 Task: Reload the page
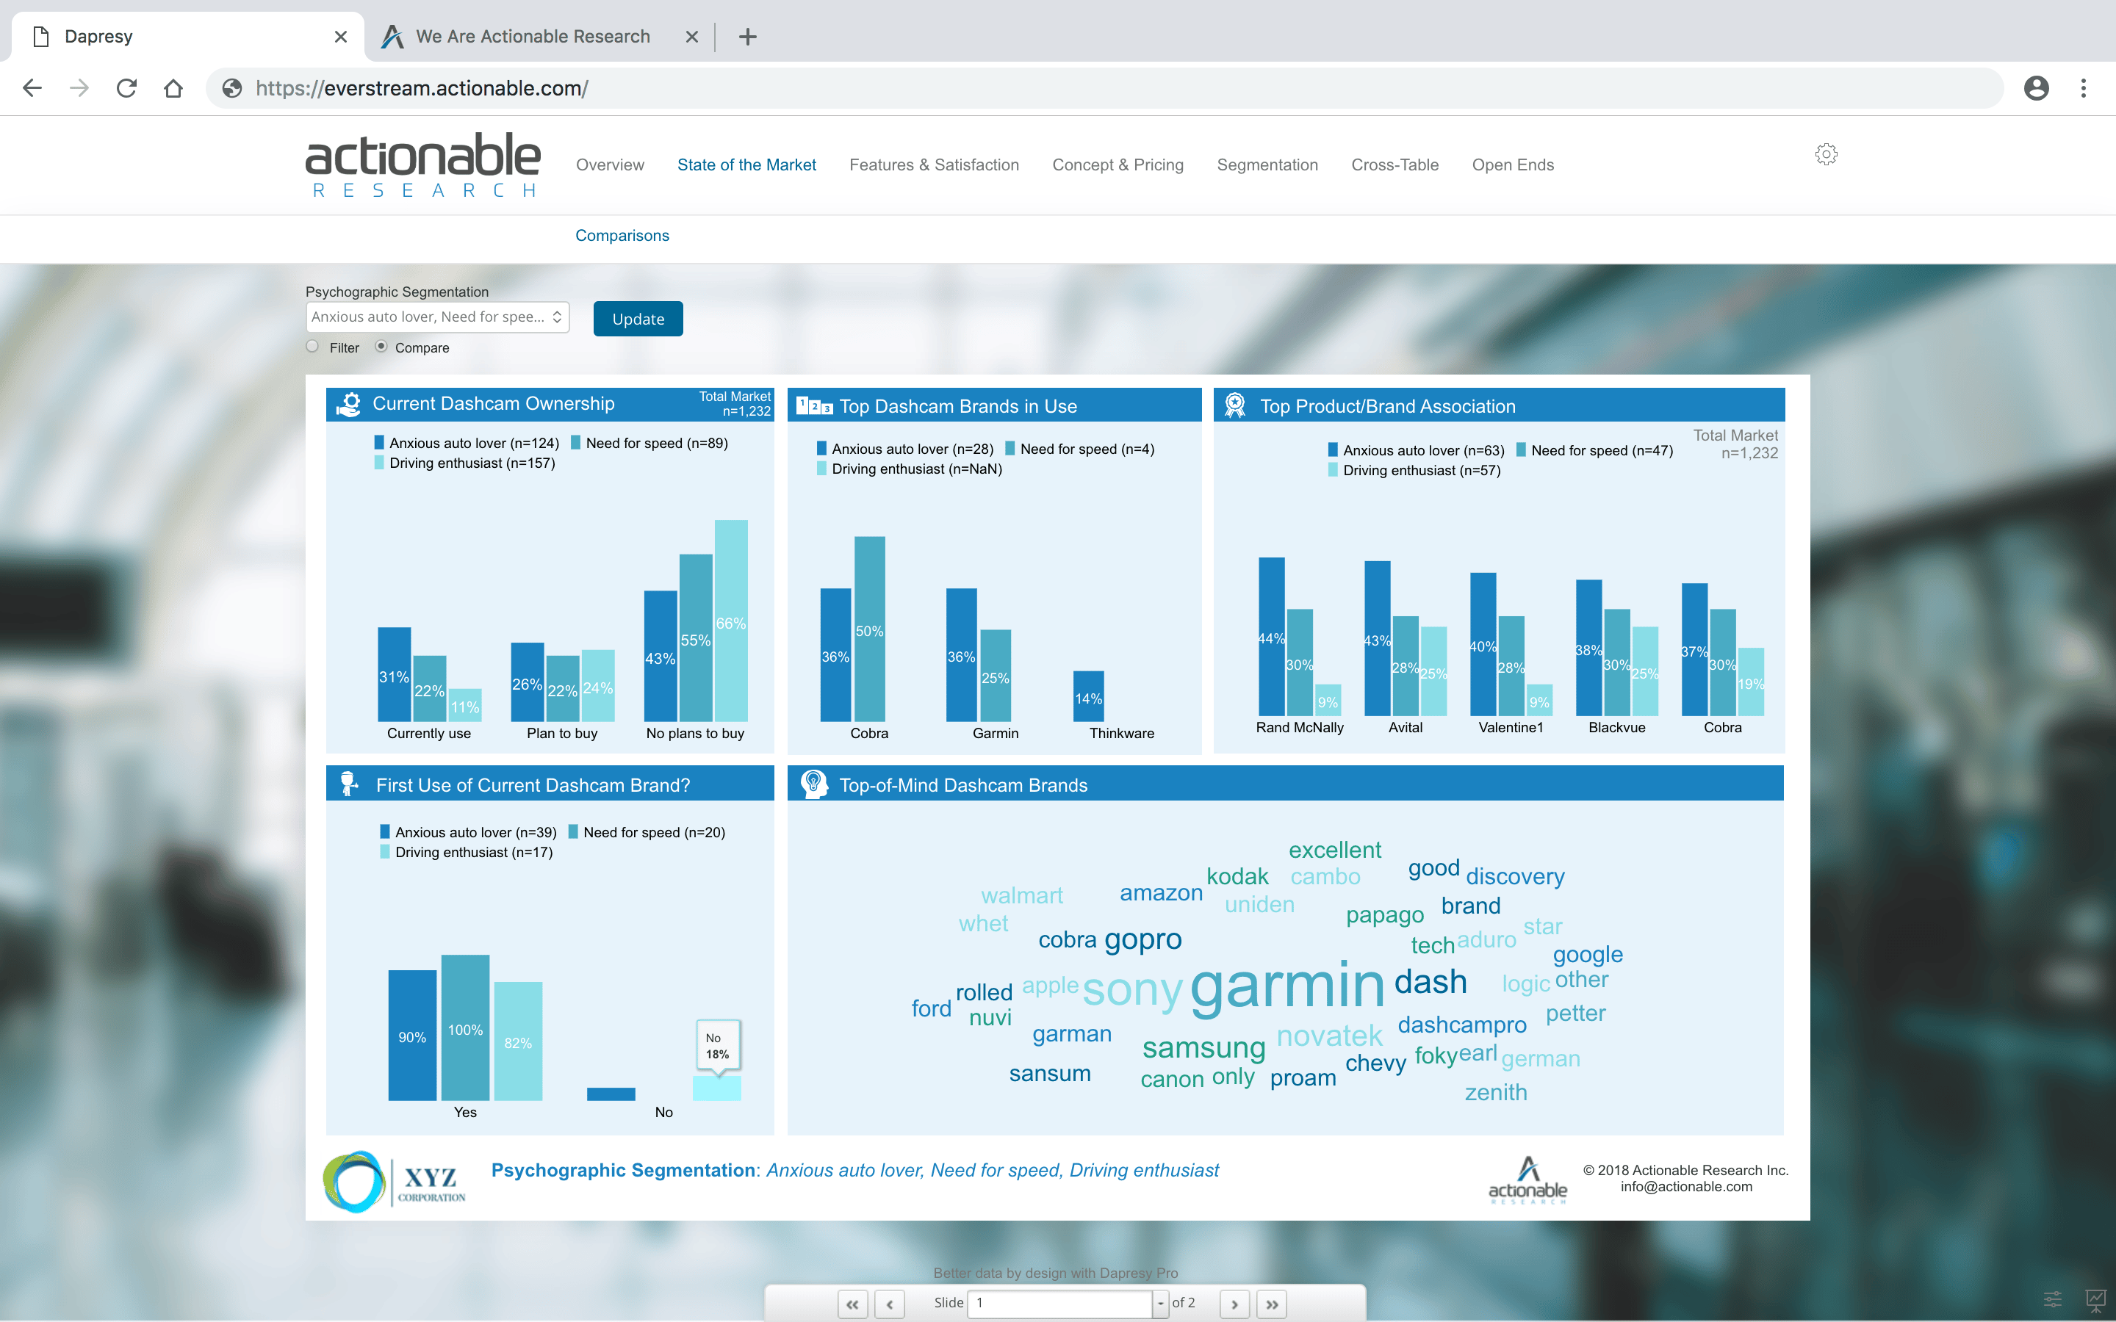pos(127,88)
